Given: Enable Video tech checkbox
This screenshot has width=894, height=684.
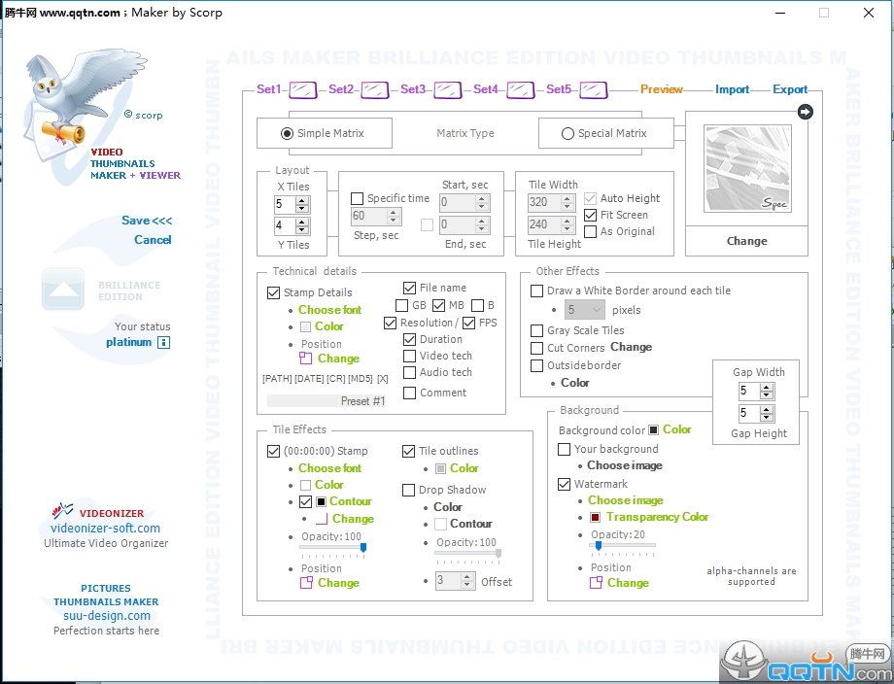Looking at the screenshot, I should (409, 356).
